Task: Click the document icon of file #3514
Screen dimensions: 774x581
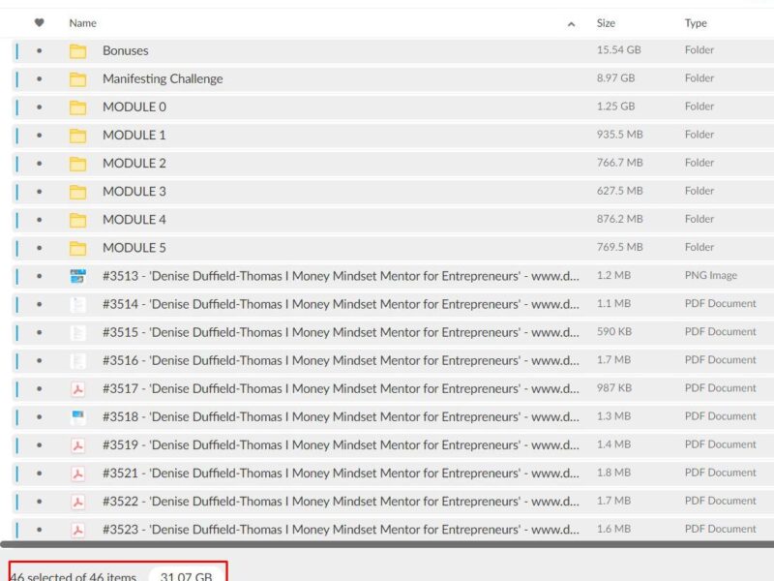Action: coord(77,304)
